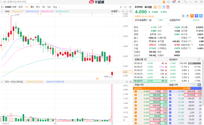The image size is (204, 125).
Task: Close the VOL indicator panel
Action: coord(127,82)
